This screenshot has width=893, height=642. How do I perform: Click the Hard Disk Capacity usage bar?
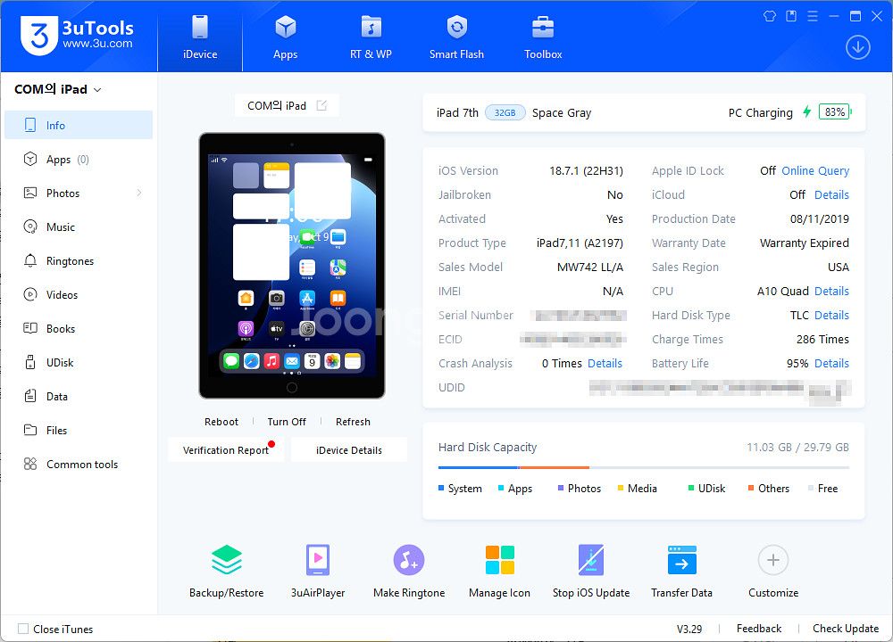643,467
